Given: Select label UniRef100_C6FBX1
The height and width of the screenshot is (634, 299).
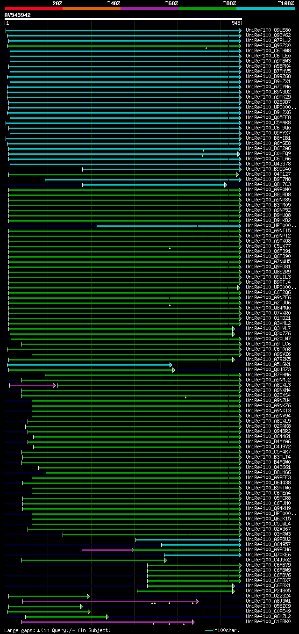Looking at the screenshot, I should (268, 586).
